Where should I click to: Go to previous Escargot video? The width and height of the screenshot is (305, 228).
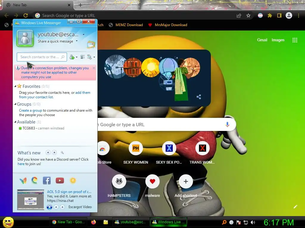[x=56, y=207]
